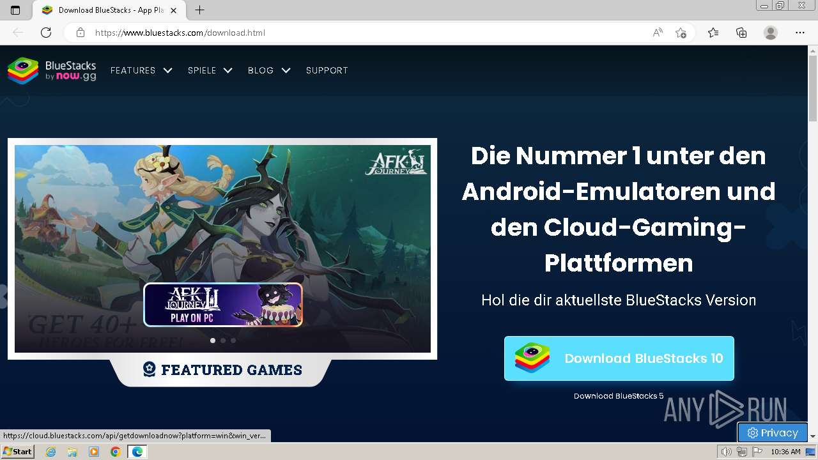Open the SPIELE menu
This screenshot has width=818, height=460.
point(202,70)
